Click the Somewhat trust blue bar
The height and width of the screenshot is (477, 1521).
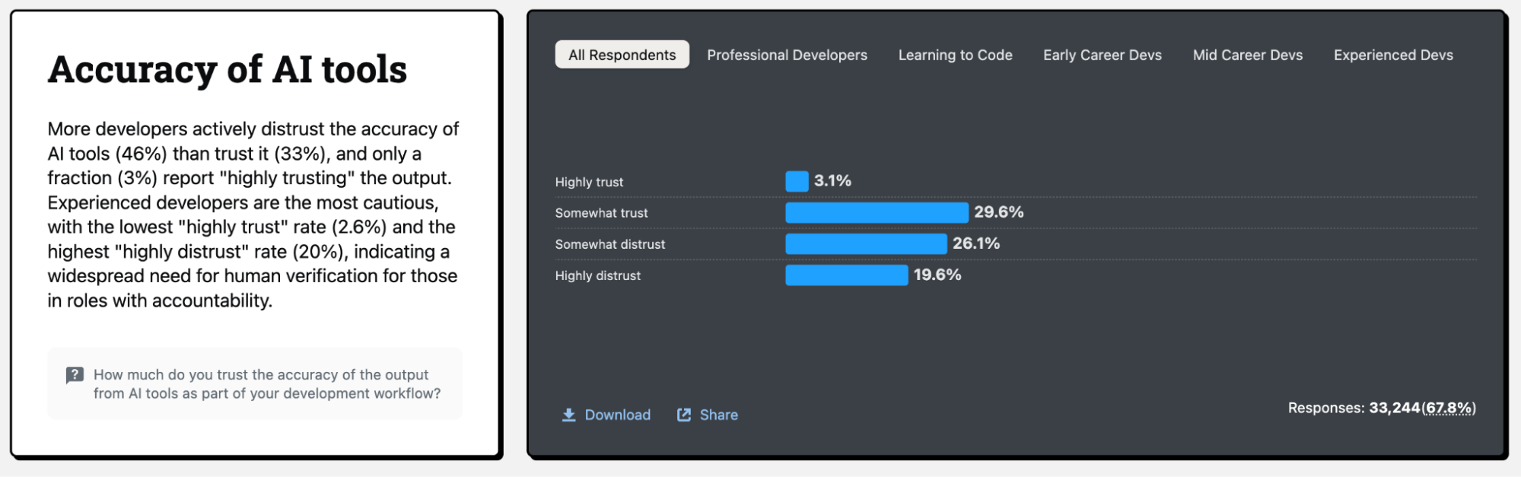click(x=877, y=212)
